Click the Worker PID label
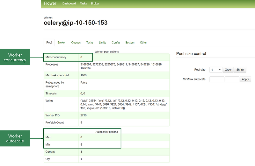255x166 pixels. (53, 115)
